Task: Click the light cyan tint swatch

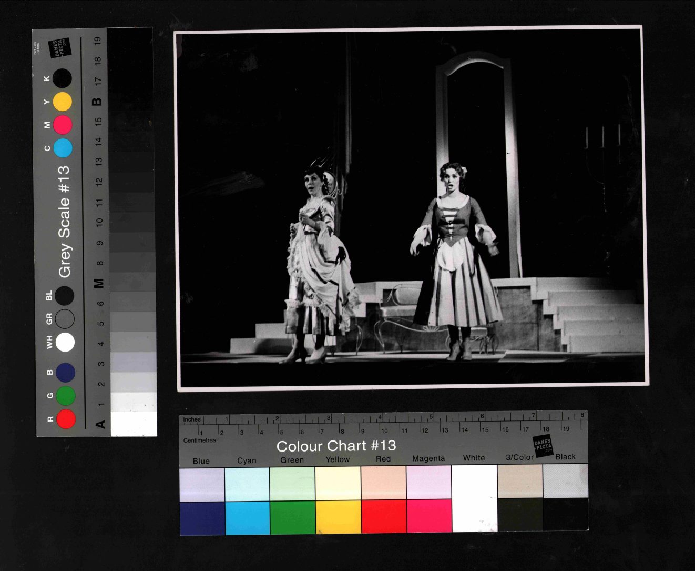Action: click(247, 484)
